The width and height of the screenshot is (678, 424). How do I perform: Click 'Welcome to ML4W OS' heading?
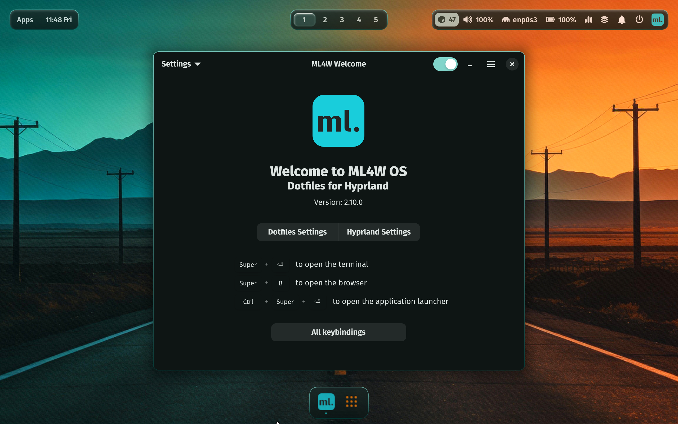pos(338,171)
